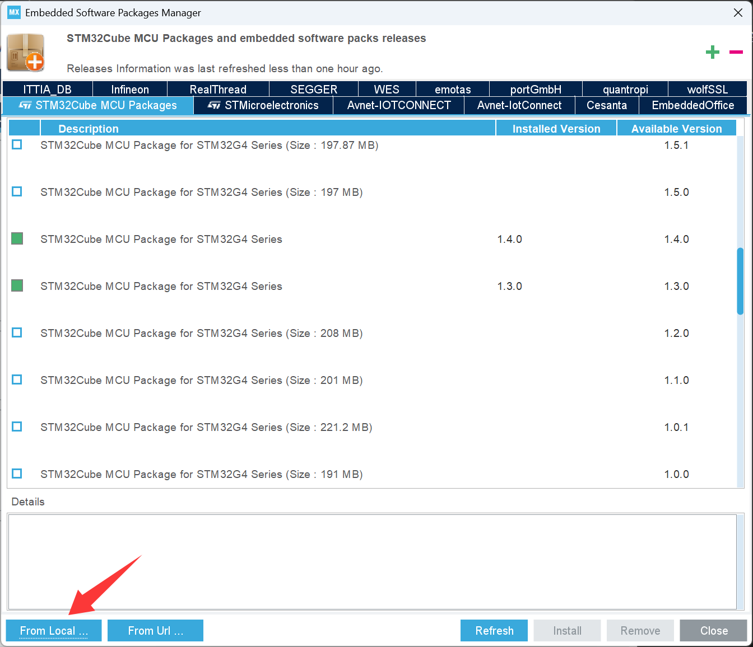Screen dimensions: 753x647
Task: Toggle the installed 1.4.0 package checkbox
Action: tap(17, 238)
